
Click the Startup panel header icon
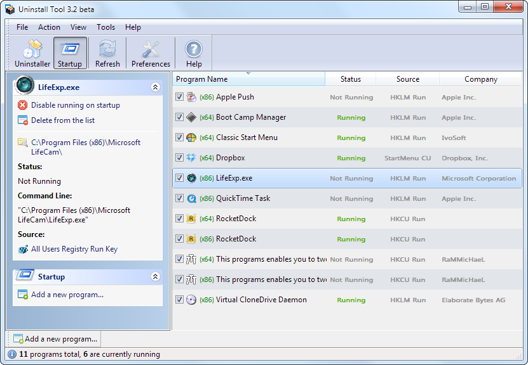24,276
